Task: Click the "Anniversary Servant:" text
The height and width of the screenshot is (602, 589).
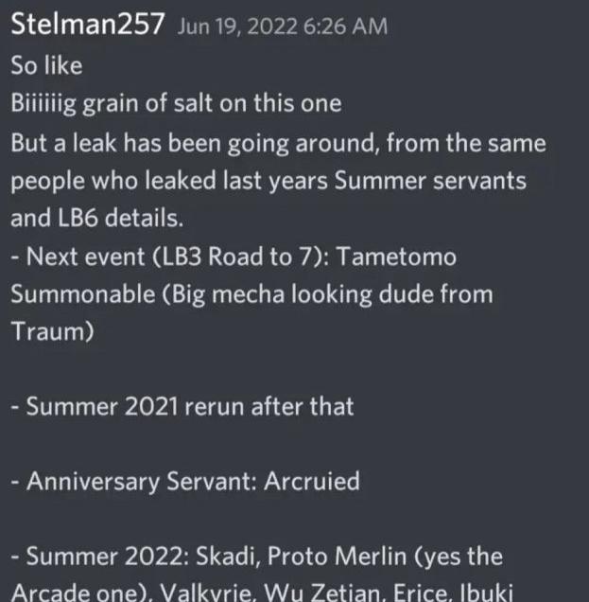Action: pyautogui.click(x=130, y=481)
